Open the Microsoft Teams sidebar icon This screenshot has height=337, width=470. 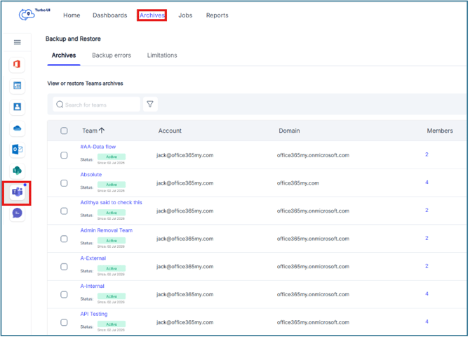click(17, 192)
